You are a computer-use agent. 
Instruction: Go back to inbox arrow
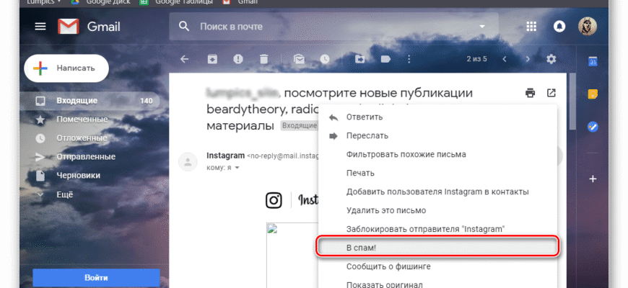click(x=184, y=59)
